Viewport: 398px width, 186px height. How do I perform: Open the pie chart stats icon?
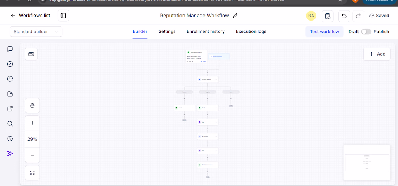[10, 79]
